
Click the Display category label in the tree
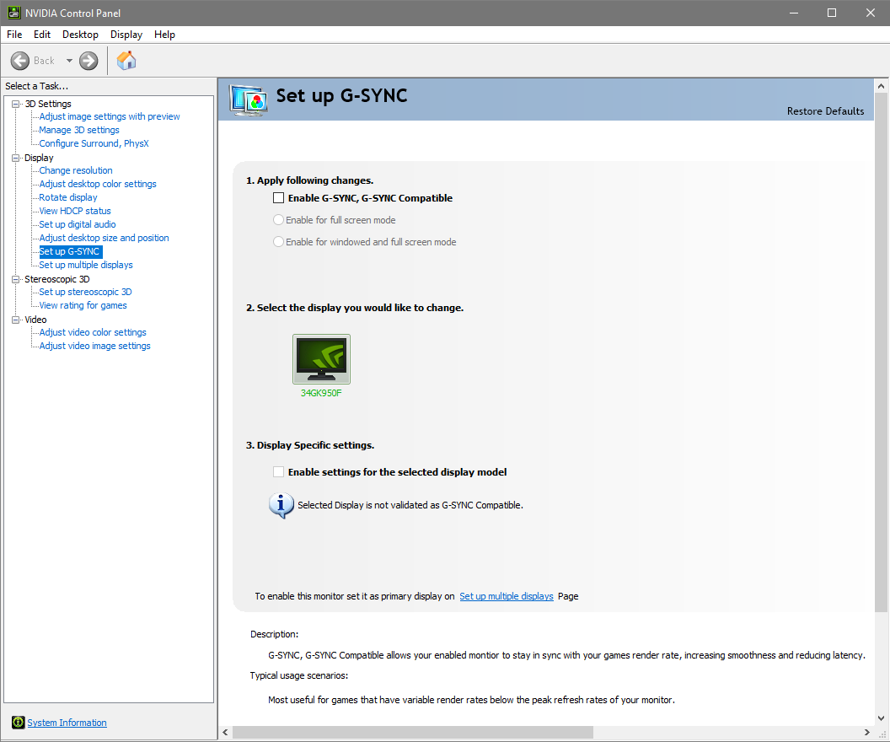coord(39,158)
